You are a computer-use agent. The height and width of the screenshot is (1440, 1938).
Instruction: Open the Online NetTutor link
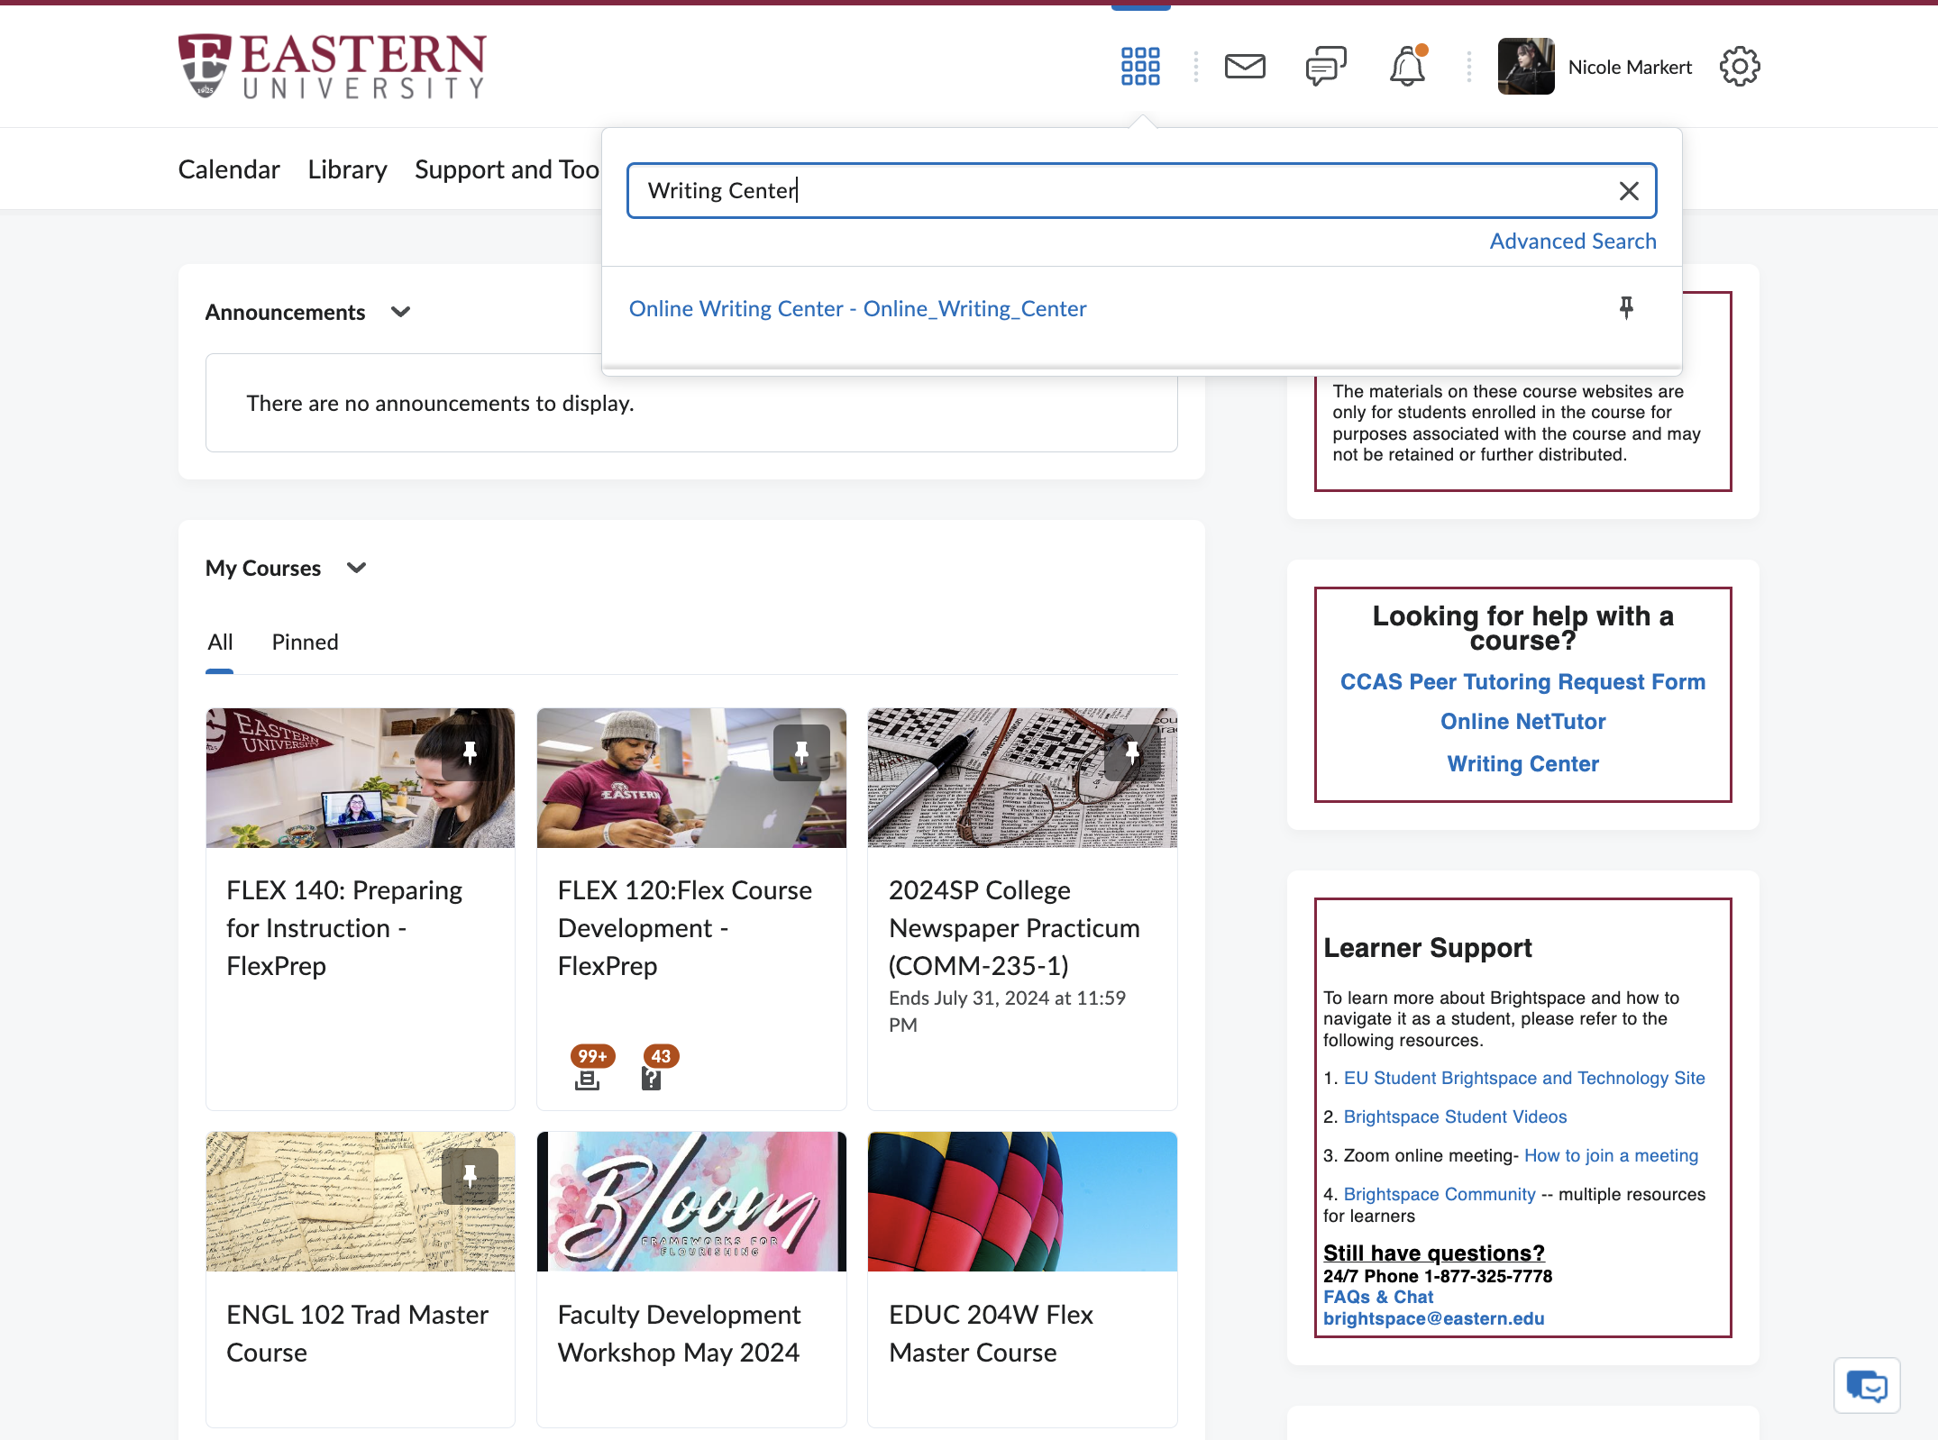pos(1522,722)
